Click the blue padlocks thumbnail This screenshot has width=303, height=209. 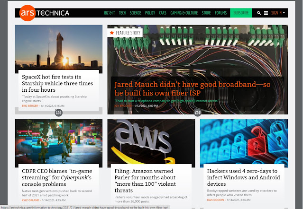coord(244,141)
